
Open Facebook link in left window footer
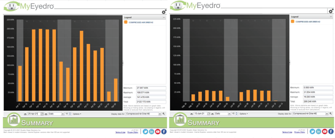tap(164, 132)
